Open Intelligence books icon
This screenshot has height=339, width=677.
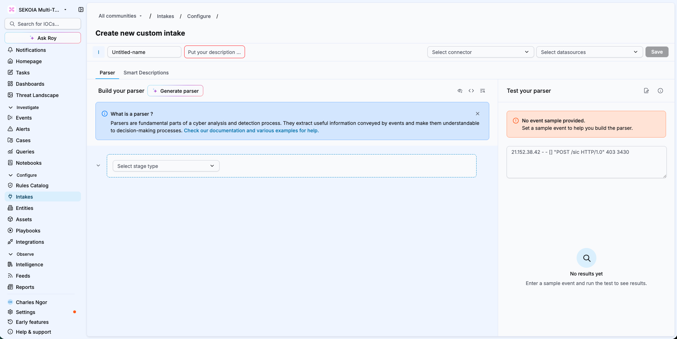pyautogui.click(x=10, y=265)
